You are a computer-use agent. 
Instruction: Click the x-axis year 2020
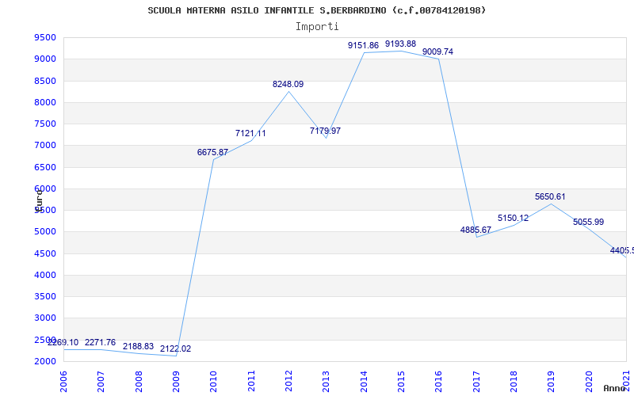589,382
